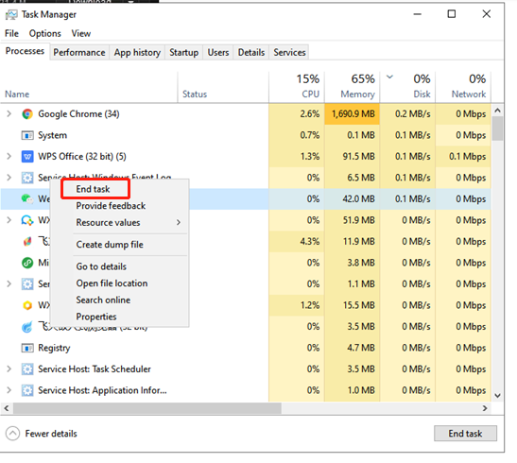The image size is (517, 463).
Task: Click the gear icon in the 1.1 MB memory row
Action: click(x=27, y=284)
